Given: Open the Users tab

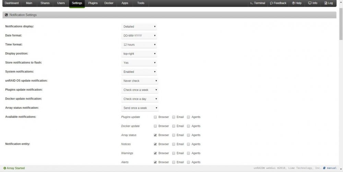Looking at the screenshot, I should click(x=61, y=3).
